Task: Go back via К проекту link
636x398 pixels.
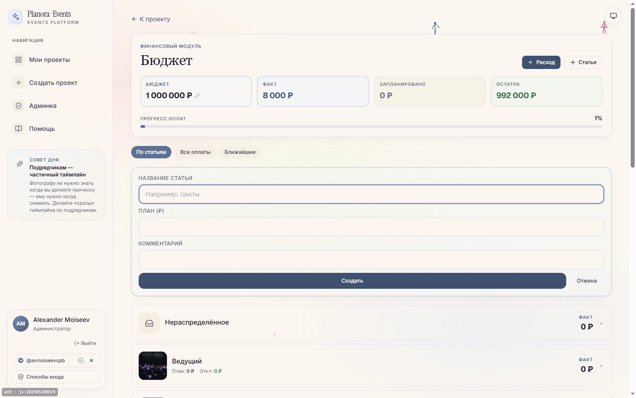Action: [151, 19]
